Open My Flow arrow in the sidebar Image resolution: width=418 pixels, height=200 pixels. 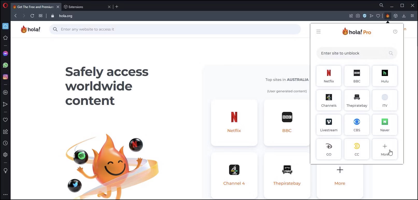point(5,104)
